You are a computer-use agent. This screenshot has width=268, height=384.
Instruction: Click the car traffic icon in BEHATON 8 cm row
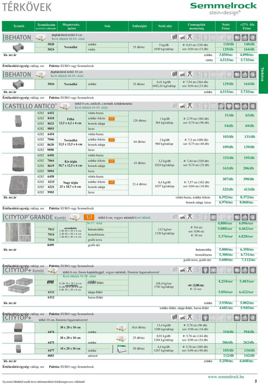(182, 37)
